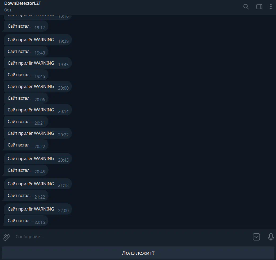Select "Сайт прилёг WARNING" message at 22:00

pyautogui.click(x=38, y=209)
